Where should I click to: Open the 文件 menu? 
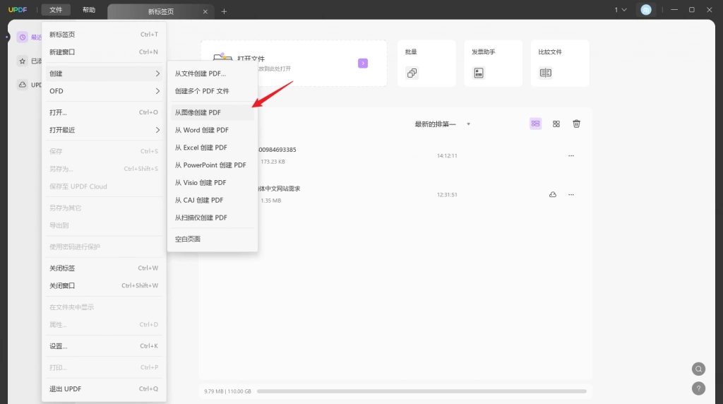[x=56, y=10]
